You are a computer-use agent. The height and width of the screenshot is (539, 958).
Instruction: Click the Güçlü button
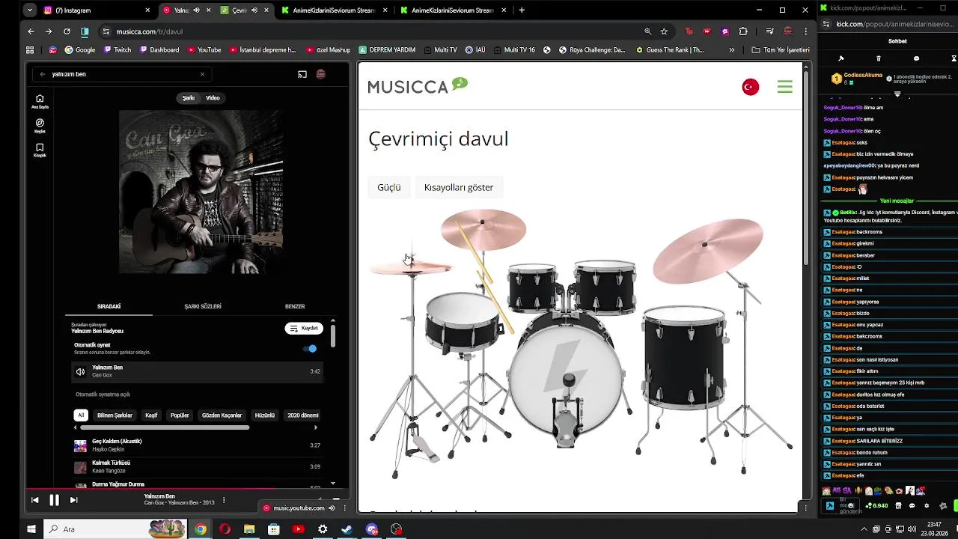pos(388,187)
